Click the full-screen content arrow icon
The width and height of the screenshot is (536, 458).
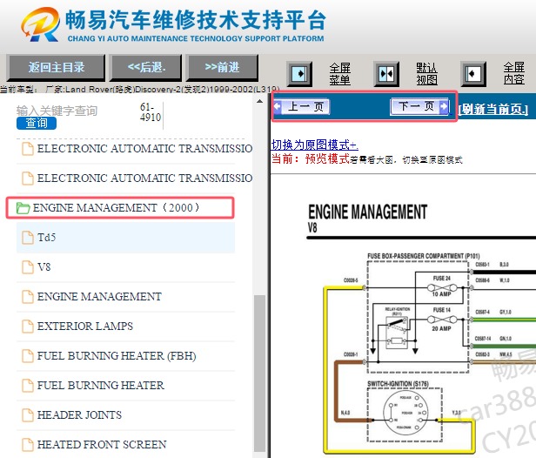coord(473,73)
